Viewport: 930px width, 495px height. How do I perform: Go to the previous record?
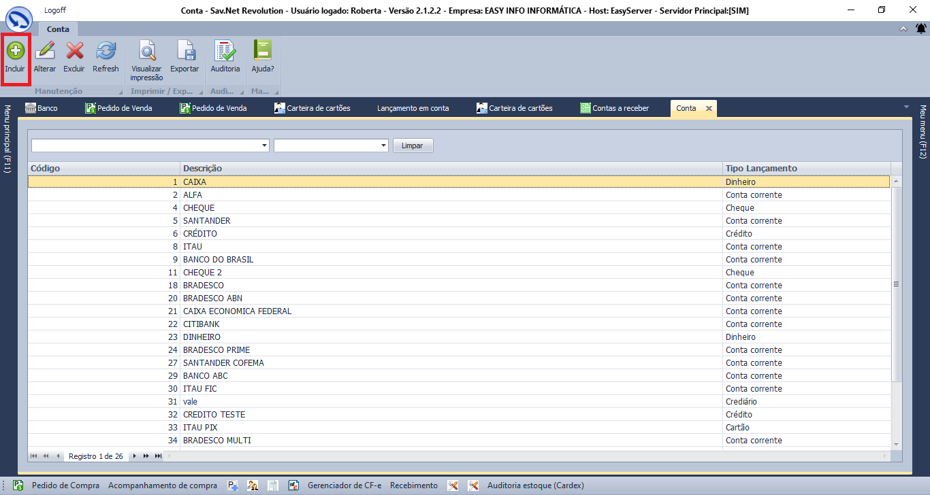click(x=59, y=456)
